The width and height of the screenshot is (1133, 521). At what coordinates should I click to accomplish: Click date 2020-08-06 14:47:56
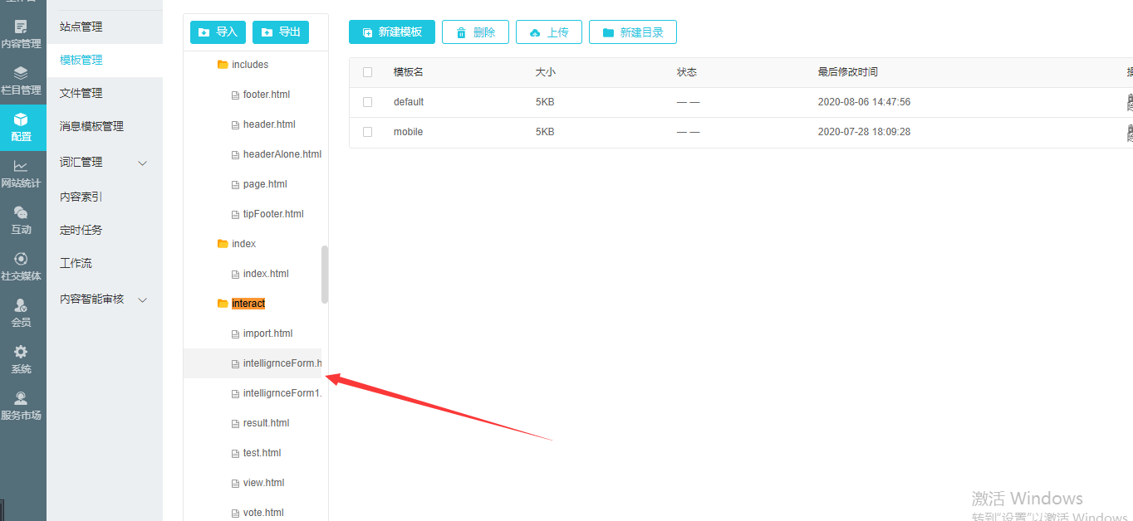(864, 102)
